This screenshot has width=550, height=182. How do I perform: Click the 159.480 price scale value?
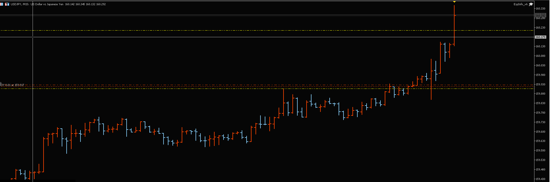pos(540,170)
